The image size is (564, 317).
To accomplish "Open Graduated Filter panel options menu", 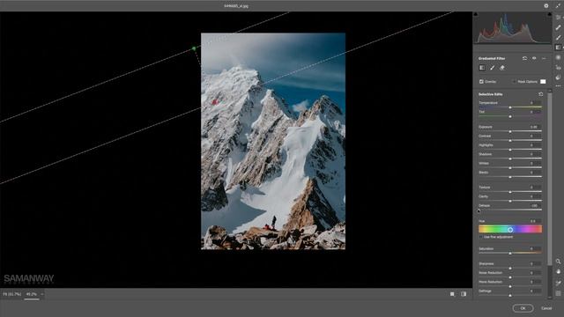I will pos(544,58).
